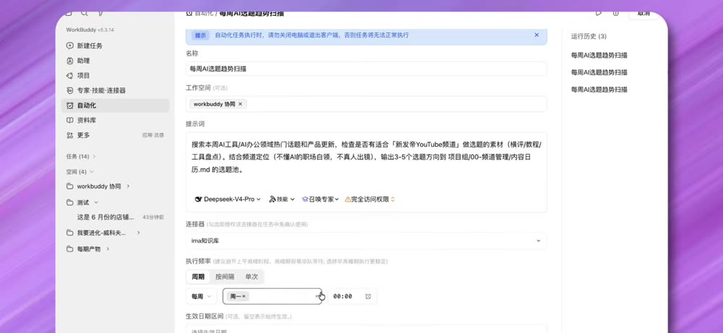Open the ima知识库 connector dropdown
Viewport: 723px width, 333px height.
(366, 241)
